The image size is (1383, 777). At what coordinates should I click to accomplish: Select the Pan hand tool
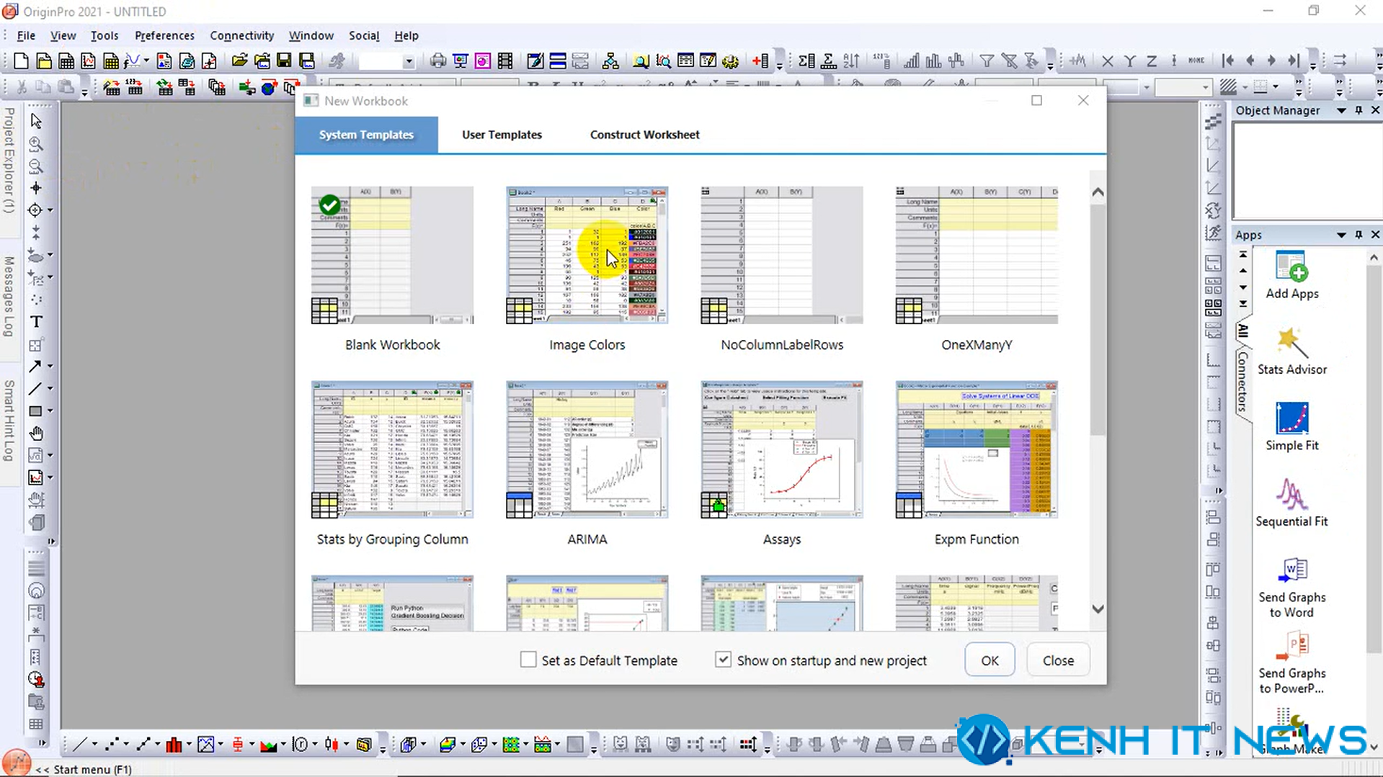pos(36,434)
